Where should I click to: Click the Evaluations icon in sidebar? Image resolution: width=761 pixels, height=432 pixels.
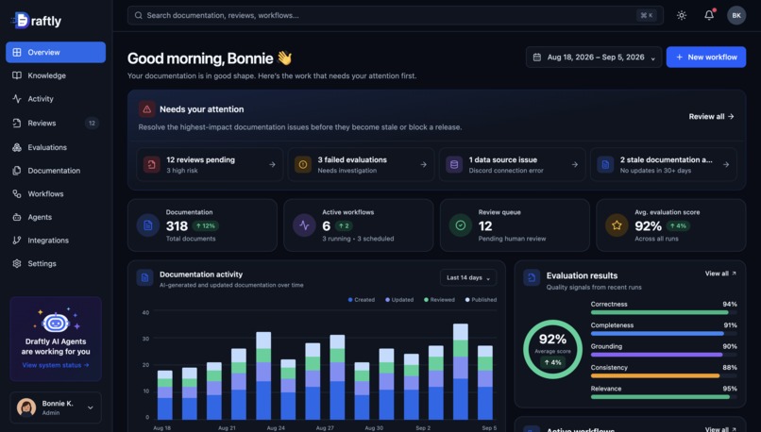pos(17,147)
